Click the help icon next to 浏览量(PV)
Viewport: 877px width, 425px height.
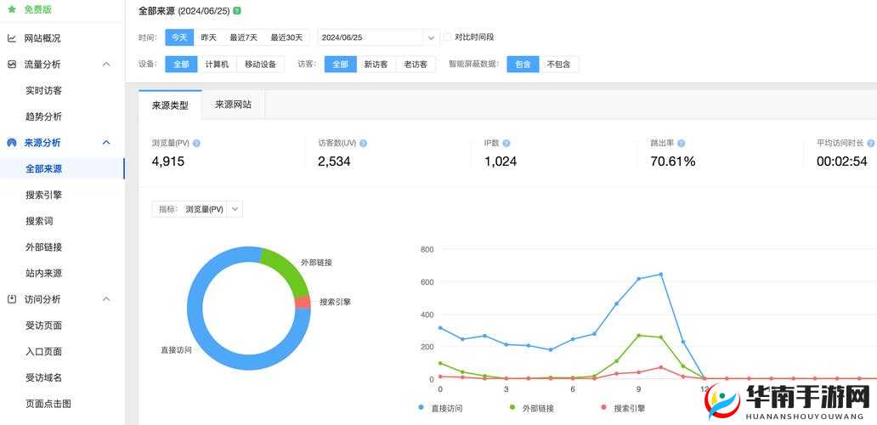[x=196, y=143]
